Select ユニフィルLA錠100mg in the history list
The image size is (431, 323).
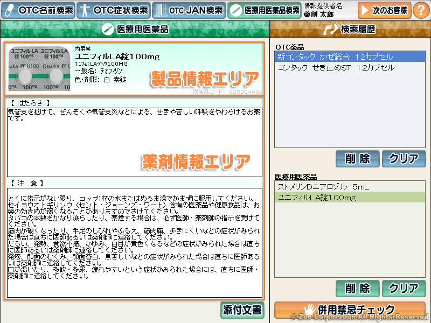[350, 198]
